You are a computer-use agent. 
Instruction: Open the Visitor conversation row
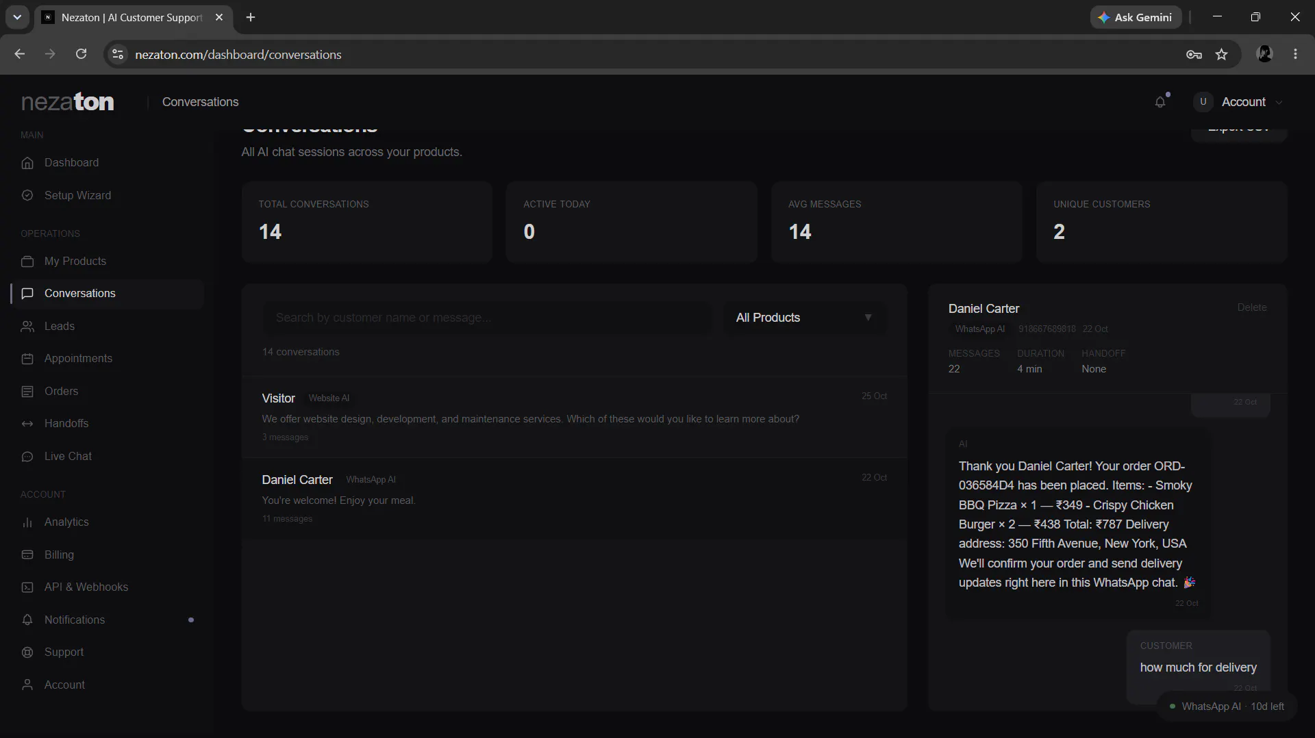tap(574, 417)
